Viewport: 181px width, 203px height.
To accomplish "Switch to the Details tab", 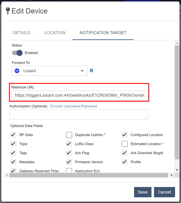I will click(21, 33).
